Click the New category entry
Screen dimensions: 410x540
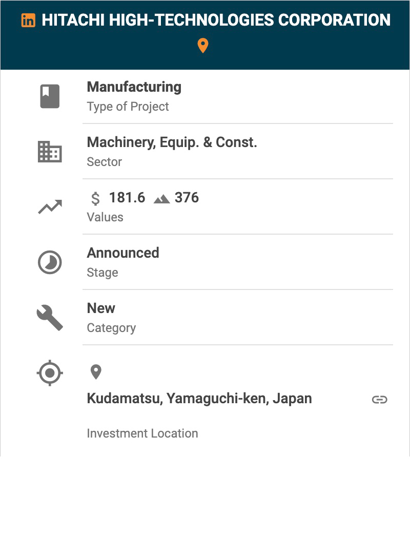(x=101, y=308)
